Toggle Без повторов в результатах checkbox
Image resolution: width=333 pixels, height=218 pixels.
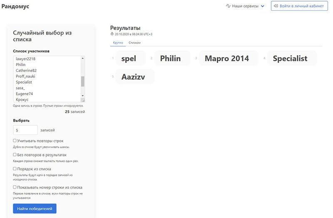[x=15, y=155]
